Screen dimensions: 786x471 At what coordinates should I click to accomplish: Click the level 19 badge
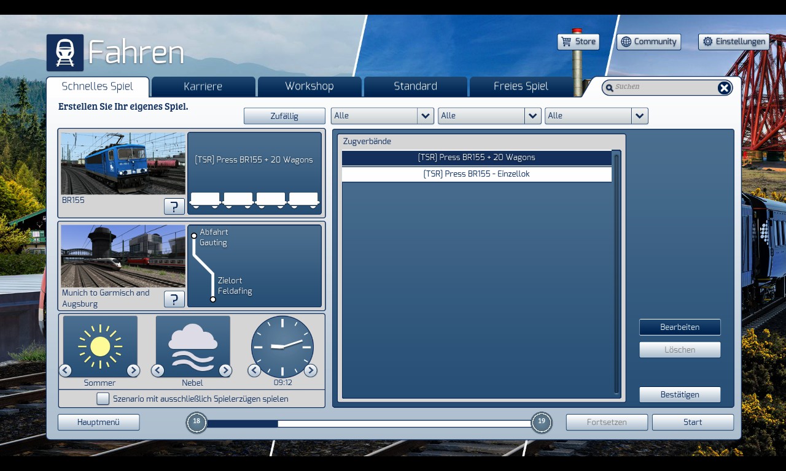(x=542, y=422)
